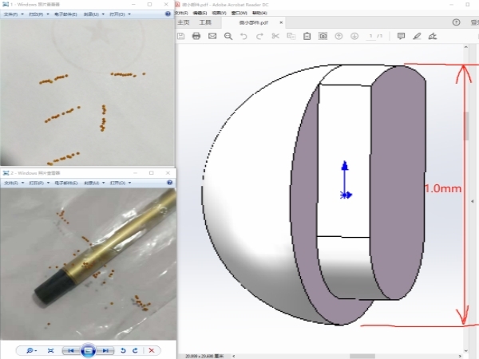This screenshot has height=359, width=479.
Task: Show previous photo in photo viewer 2
Action: 71,350
